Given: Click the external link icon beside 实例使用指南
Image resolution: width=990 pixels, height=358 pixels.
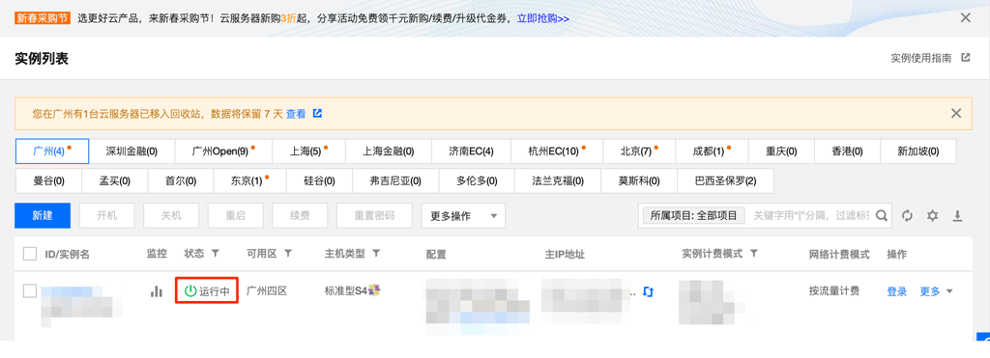Looking at the screenshot, I should (966, 57).
